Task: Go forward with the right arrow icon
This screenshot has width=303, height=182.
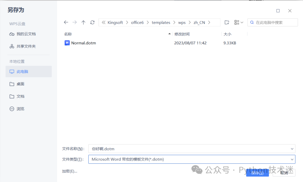Action: pyautogui.click(x=74, y=22)
